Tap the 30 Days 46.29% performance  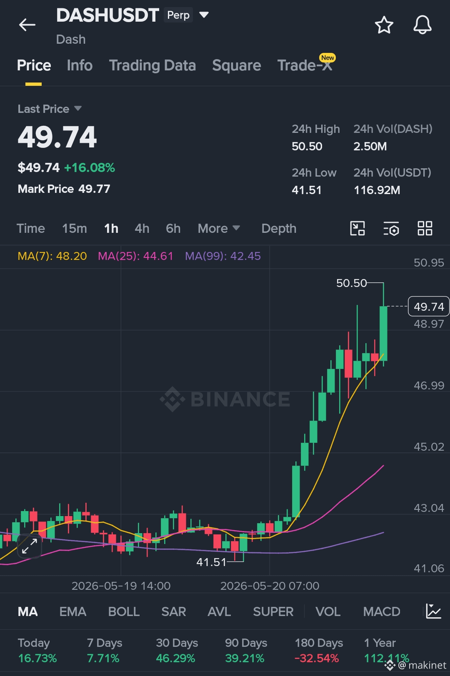coord(177,651)
